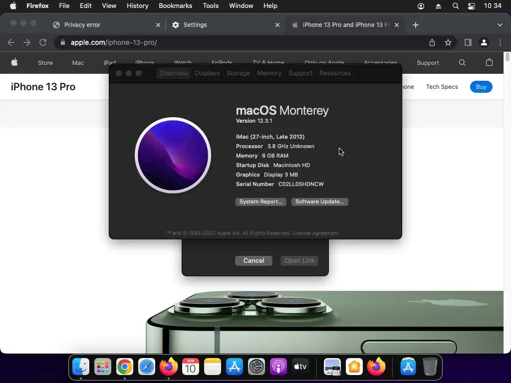Open the Bookmarks menu
Image resolution: width=511 pixels, height=383 pixels.
coord(175,6)
